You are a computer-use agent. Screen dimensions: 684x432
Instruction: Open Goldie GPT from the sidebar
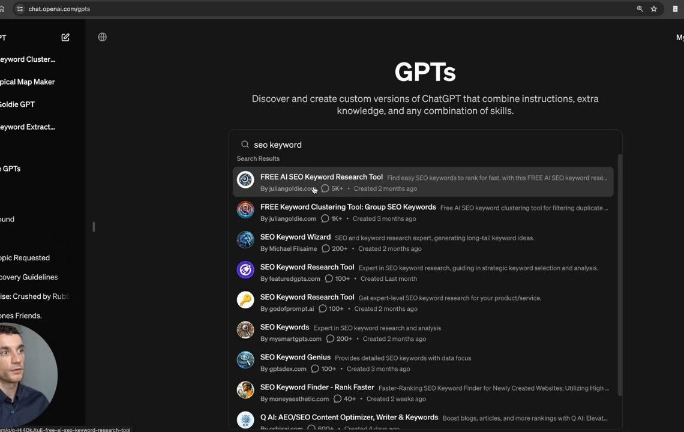17,104
